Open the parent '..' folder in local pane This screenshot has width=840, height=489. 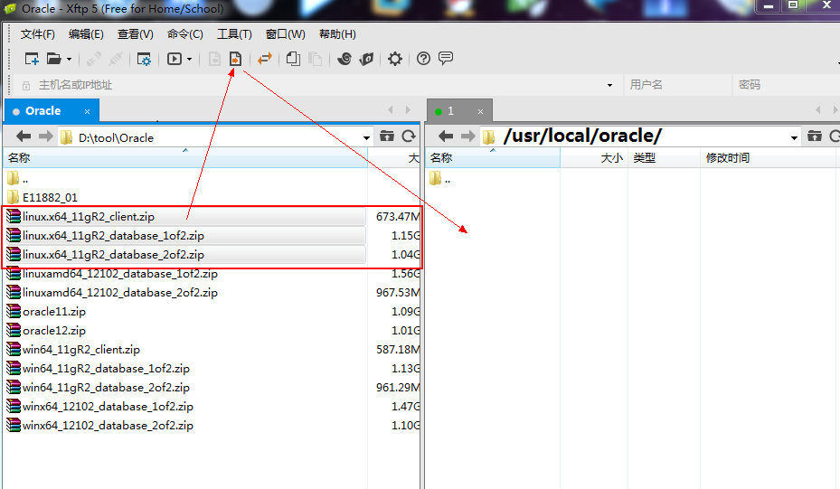click(18, 179)
